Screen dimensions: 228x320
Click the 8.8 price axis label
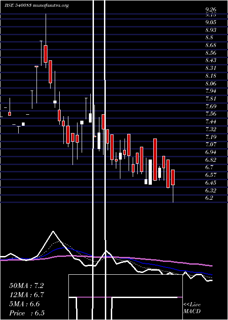pyautogui.click(x=209, y=37)
